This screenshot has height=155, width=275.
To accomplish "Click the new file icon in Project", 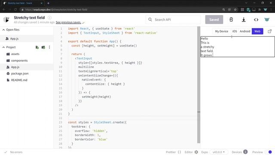I will point(37,47).
